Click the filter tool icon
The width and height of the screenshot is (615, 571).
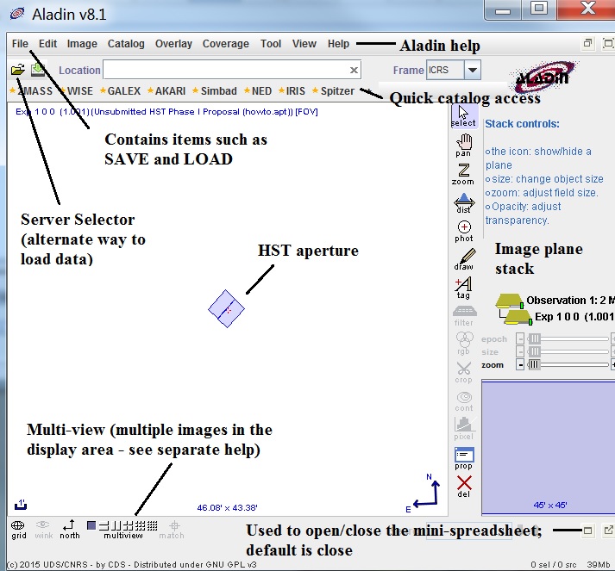pyautogui.click(x=464, y=316)
